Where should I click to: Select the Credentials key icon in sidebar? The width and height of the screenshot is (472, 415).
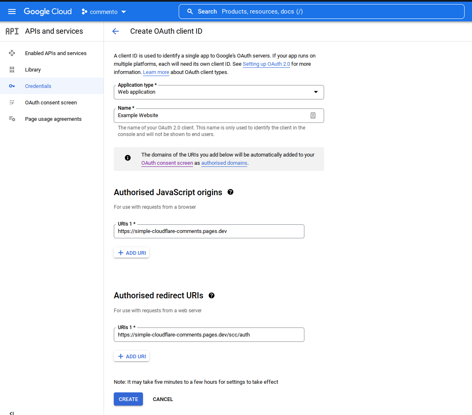[x=12, y=86]
